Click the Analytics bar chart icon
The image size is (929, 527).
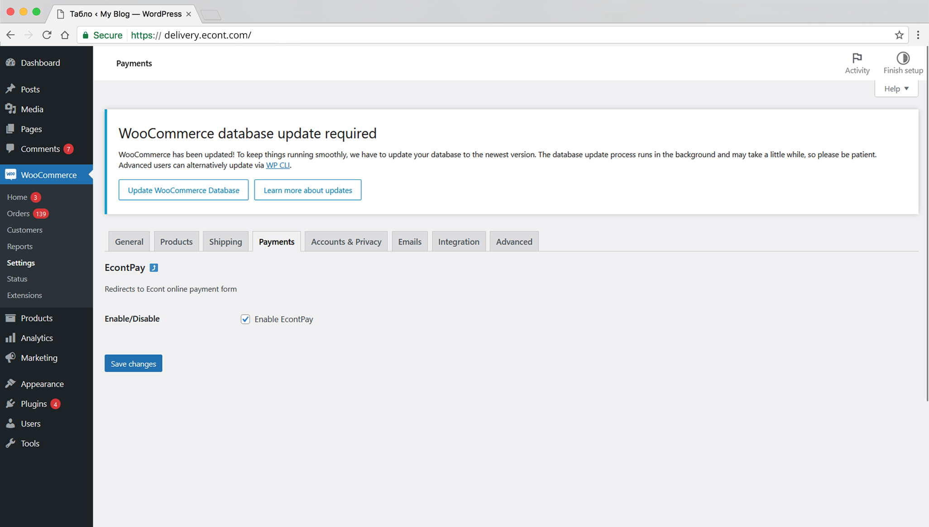click(10, 338)
